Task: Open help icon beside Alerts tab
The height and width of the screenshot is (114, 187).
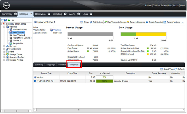Action: point(79,14)
